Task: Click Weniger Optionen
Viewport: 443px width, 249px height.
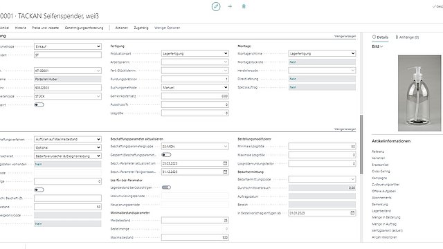Action: 168,28
